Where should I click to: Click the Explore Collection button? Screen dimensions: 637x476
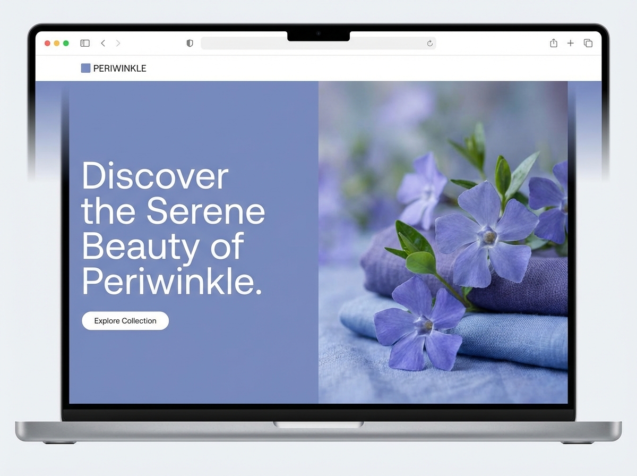(125, 320)
